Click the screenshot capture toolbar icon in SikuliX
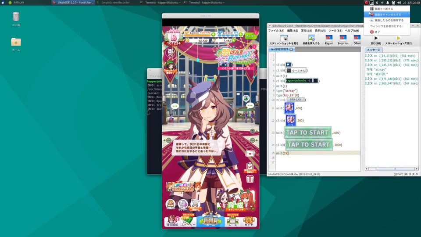421x237 pixels. pos(284,38)
